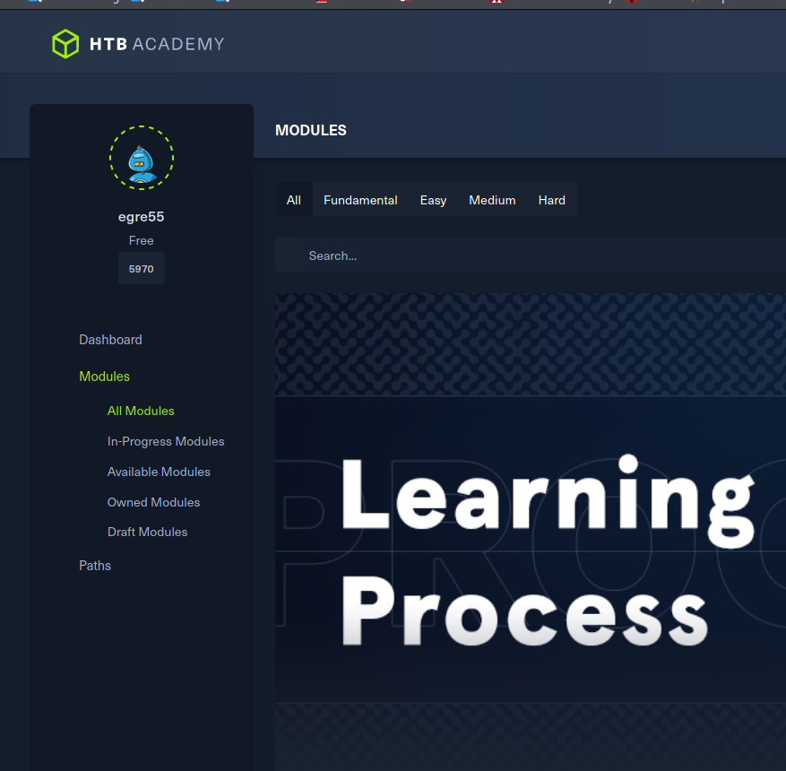The width and height of the screenshot is (786, 771).
Task: Open the Dashboard from the sidebar
Action: [x=110, y=339]
